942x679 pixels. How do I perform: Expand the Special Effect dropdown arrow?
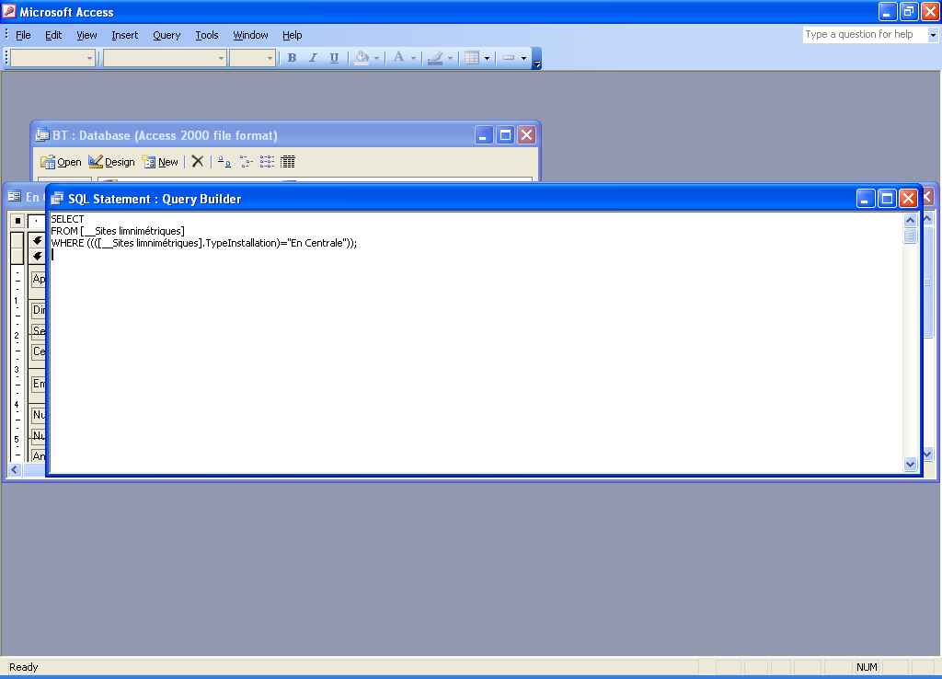tap(523, 58)
